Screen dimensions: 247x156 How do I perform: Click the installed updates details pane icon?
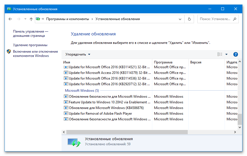pos(74,142)
